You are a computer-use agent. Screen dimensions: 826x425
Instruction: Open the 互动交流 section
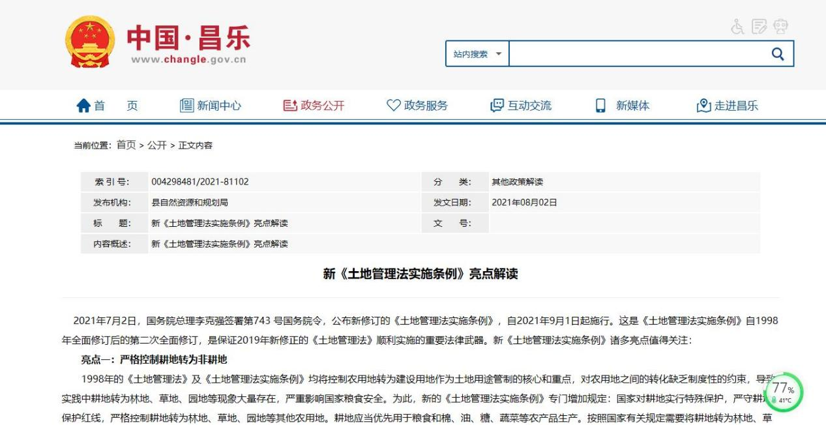[x=521, y=106]
